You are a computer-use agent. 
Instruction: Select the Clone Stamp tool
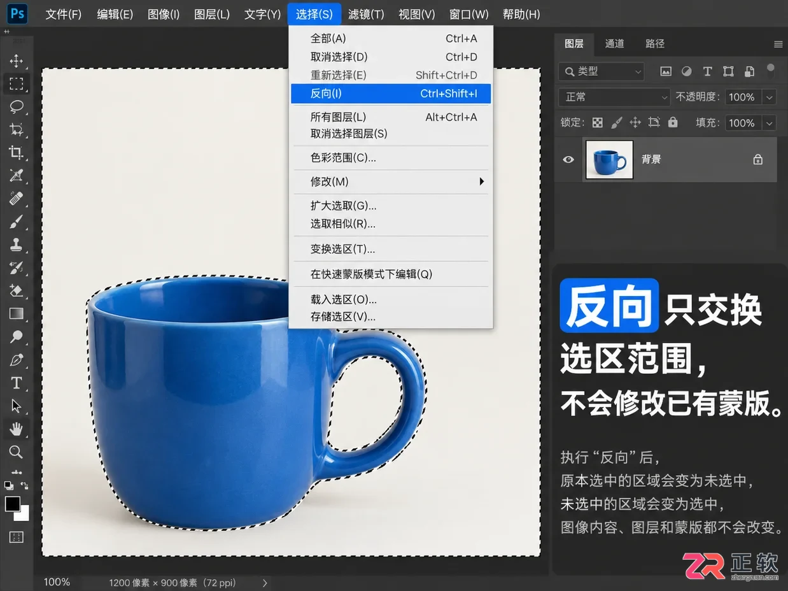(17, 245)
